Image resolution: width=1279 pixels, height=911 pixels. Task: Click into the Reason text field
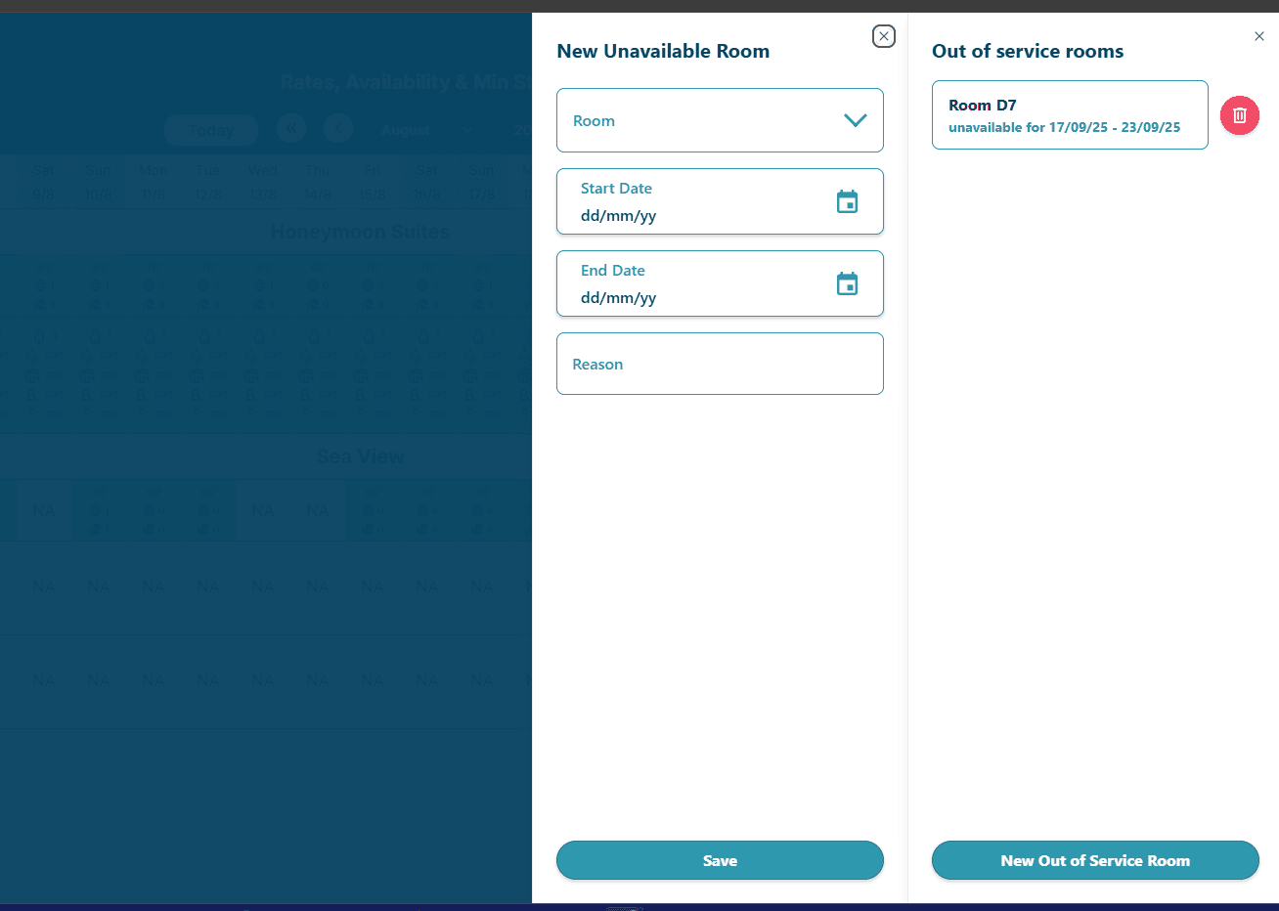[720, 364]
